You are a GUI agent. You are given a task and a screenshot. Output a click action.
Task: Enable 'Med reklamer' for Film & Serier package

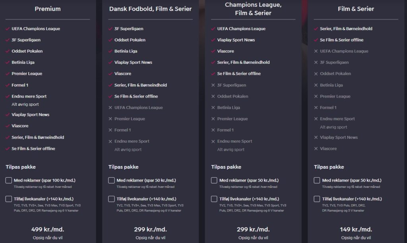point(317,180)
